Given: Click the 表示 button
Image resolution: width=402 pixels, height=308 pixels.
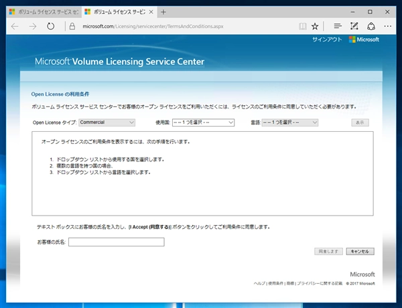Looking at the screenshot, I should click(360, 123).
